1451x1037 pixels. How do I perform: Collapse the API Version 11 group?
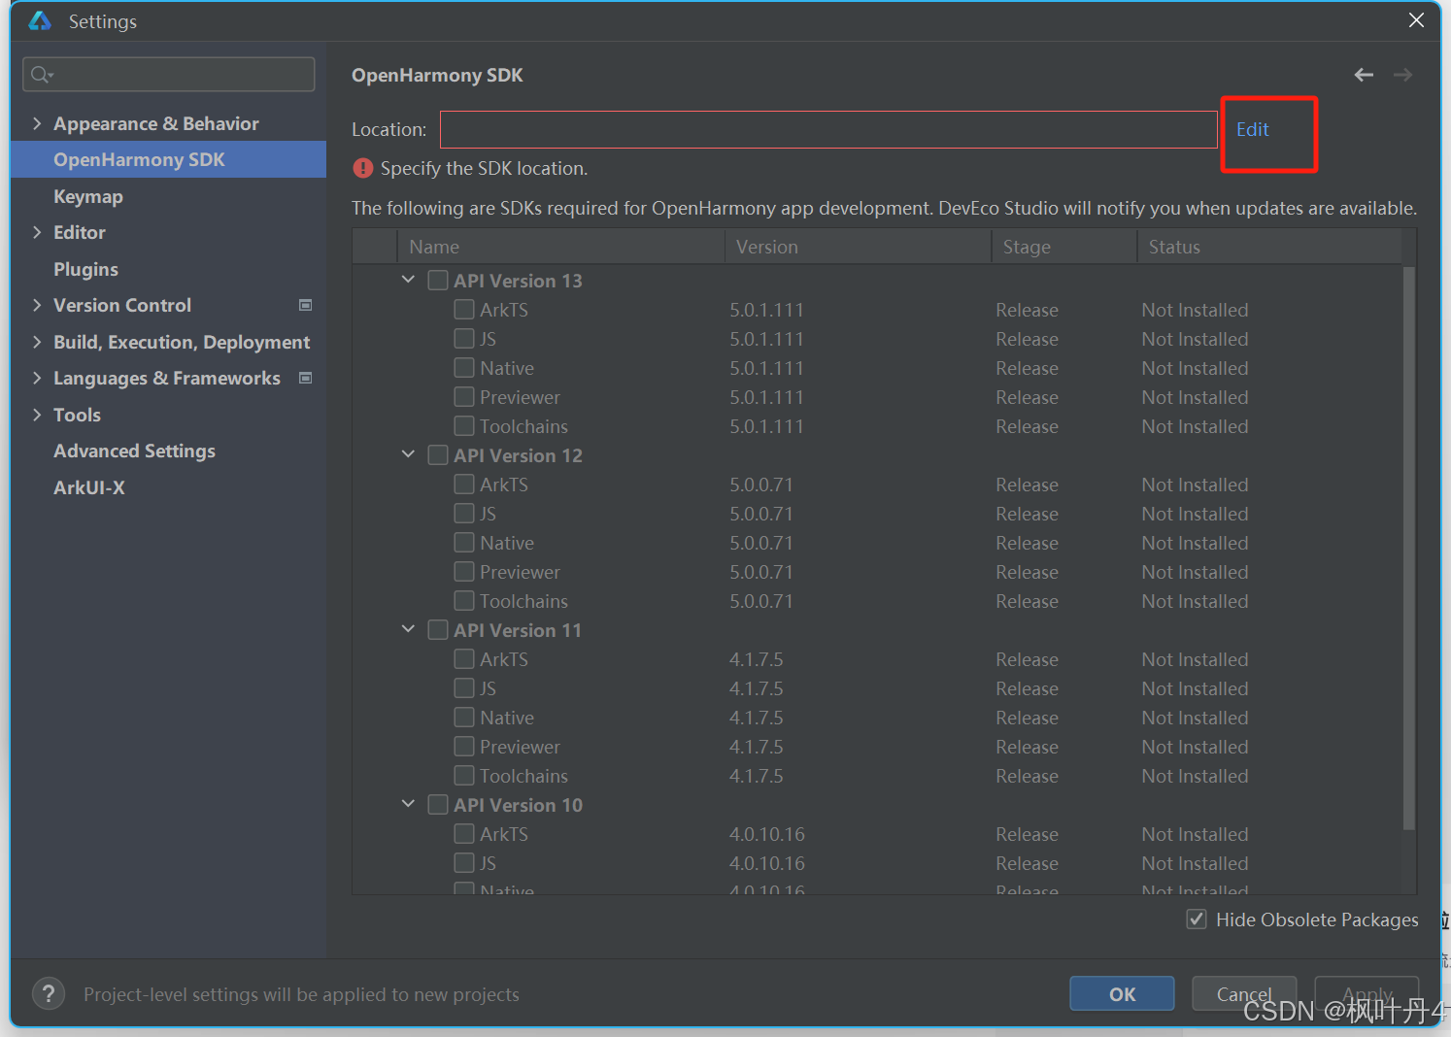pos(408,629)
